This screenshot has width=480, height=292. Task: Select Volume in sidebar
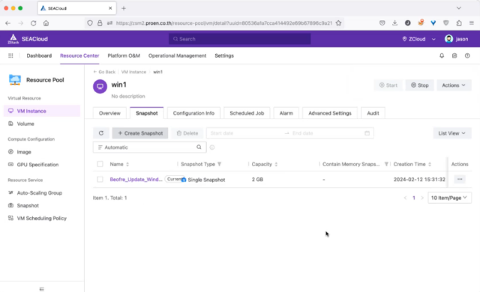click(x=42, y=124)
